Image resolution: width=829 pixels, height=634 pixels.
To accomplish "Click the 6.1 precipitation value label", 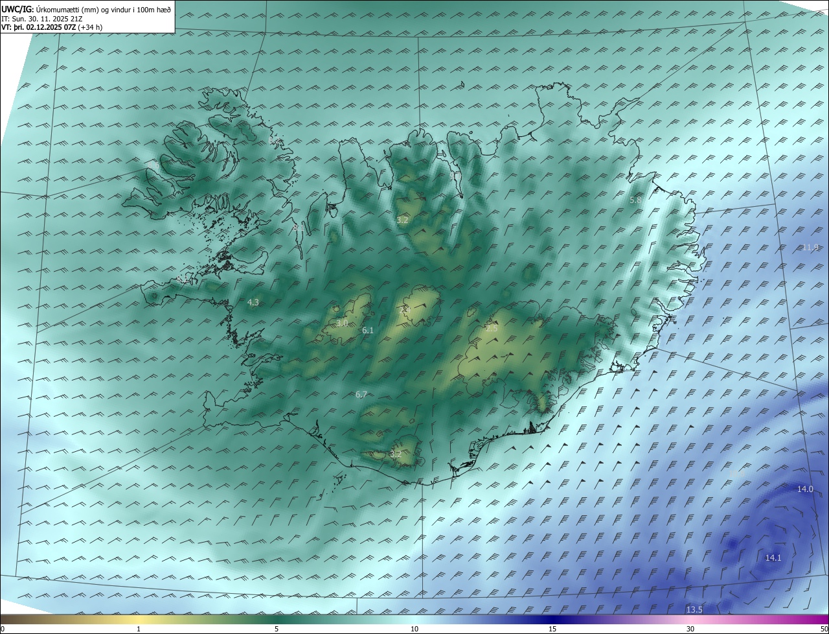I will (368, 330).
